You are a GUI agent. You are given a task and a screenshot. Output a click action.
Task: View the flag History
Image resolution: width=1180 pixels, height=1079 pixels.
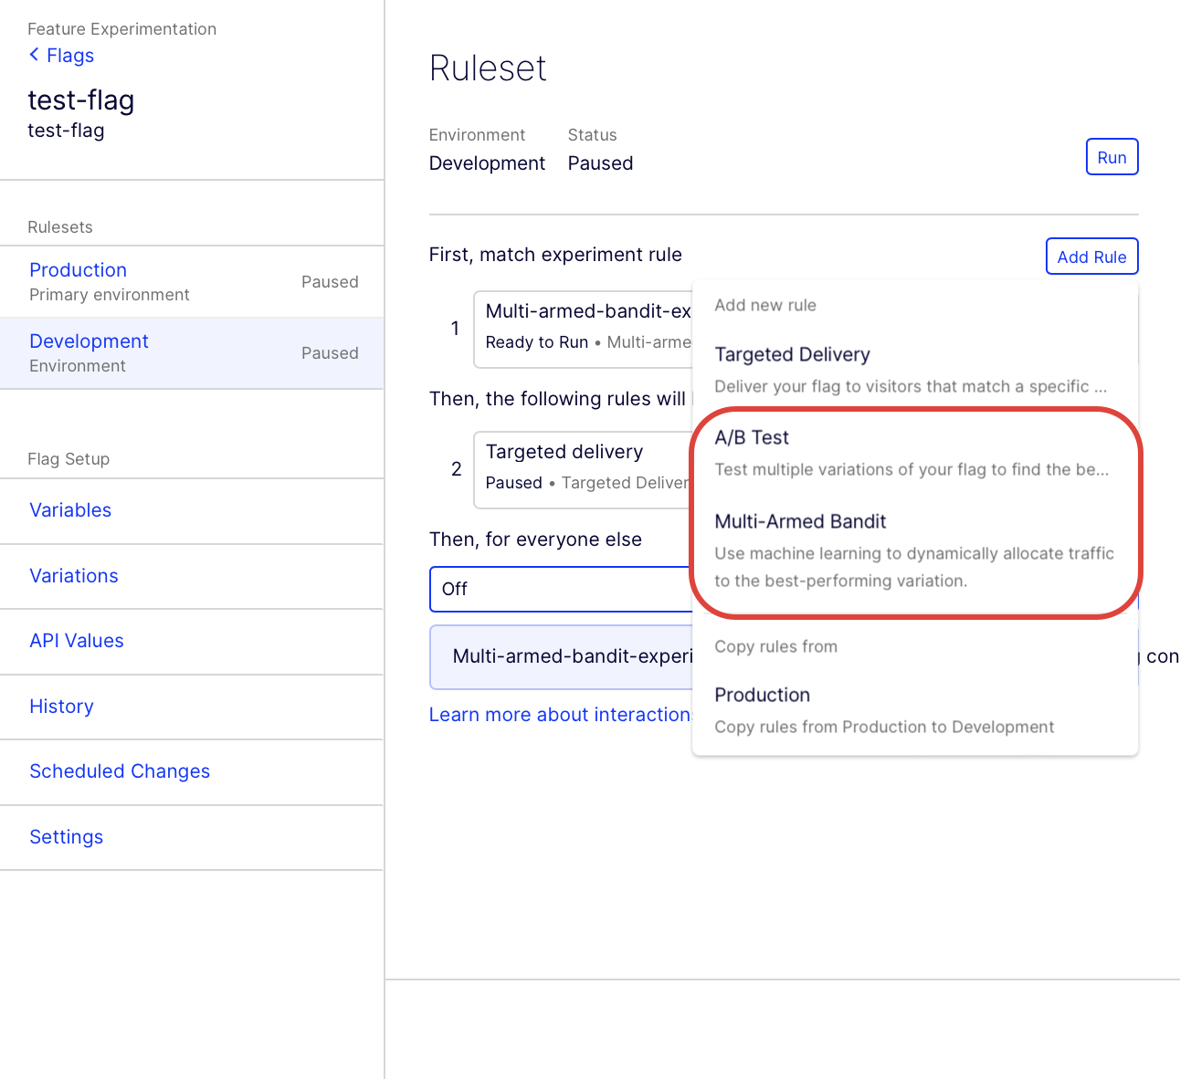pos(61,707)
